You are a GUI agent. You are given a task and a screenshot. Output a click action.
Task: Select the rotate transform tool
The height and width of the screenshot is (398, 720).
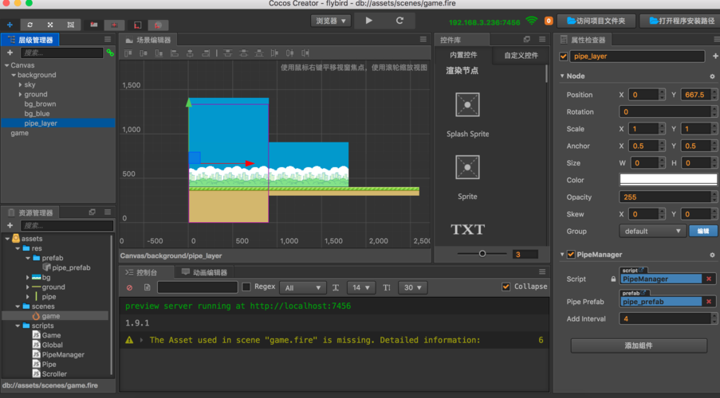pos(30,25)
